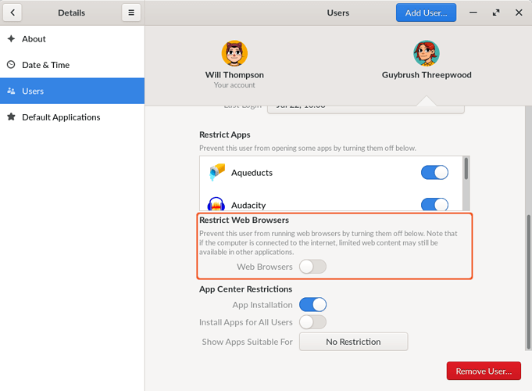Click the Default Applications star icon

click(11, 117)
